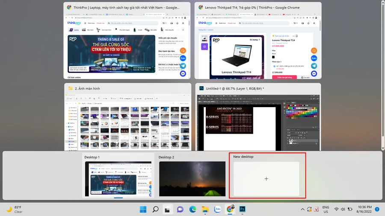The image size is (385, 216).
Task: Select the Desktop 1 virtual desktop
Action: [118, 175]
